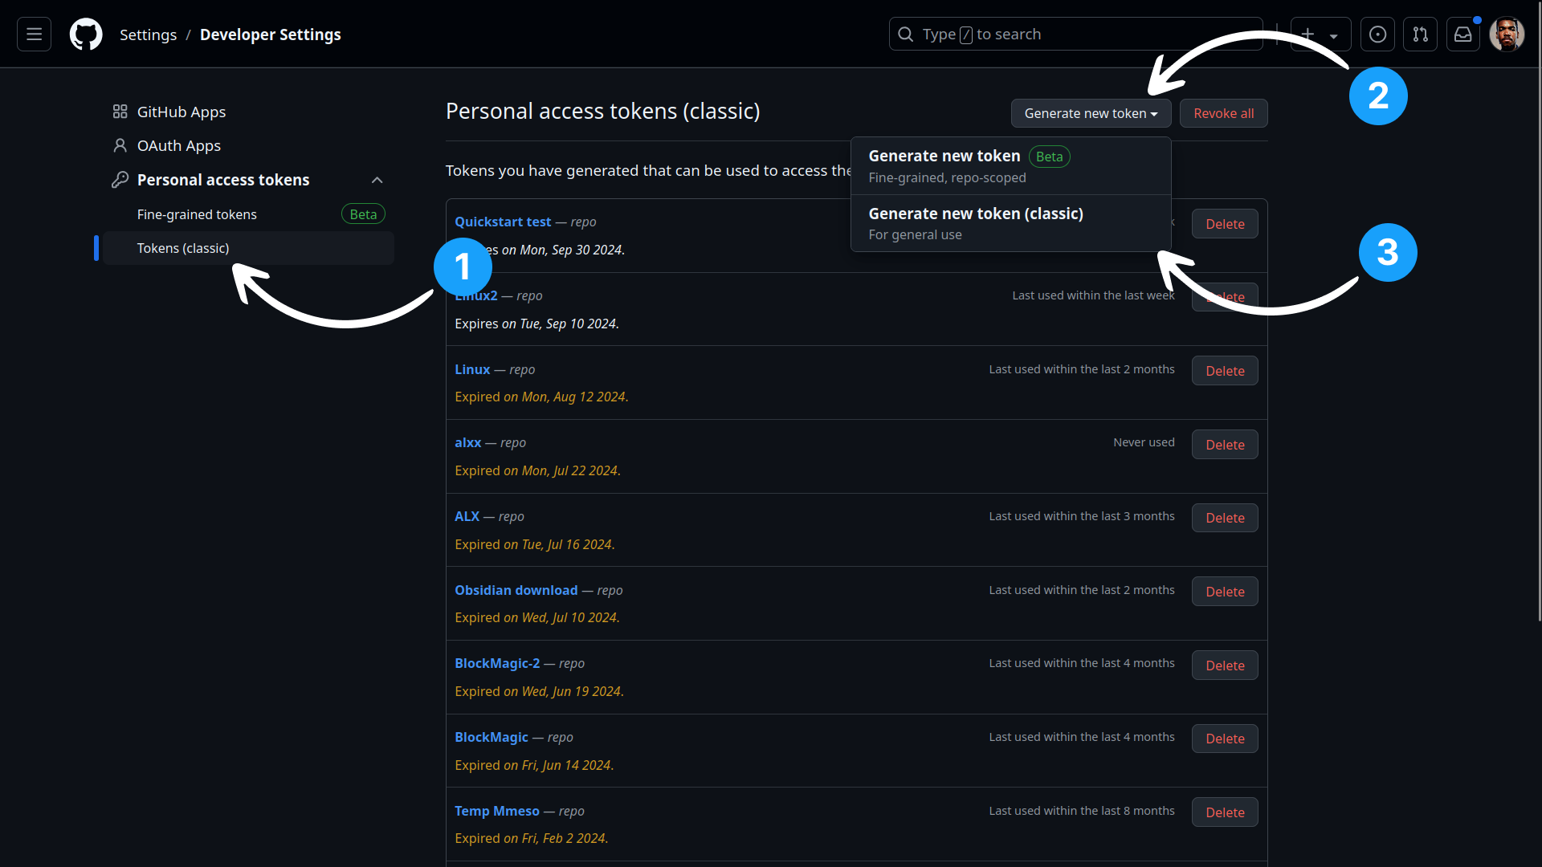Select Tokens (classic) in sidebar

[248, 248]
